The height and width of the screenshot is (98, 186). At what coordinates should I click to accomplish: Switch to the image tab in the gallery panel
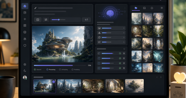[x=144, y=8]
